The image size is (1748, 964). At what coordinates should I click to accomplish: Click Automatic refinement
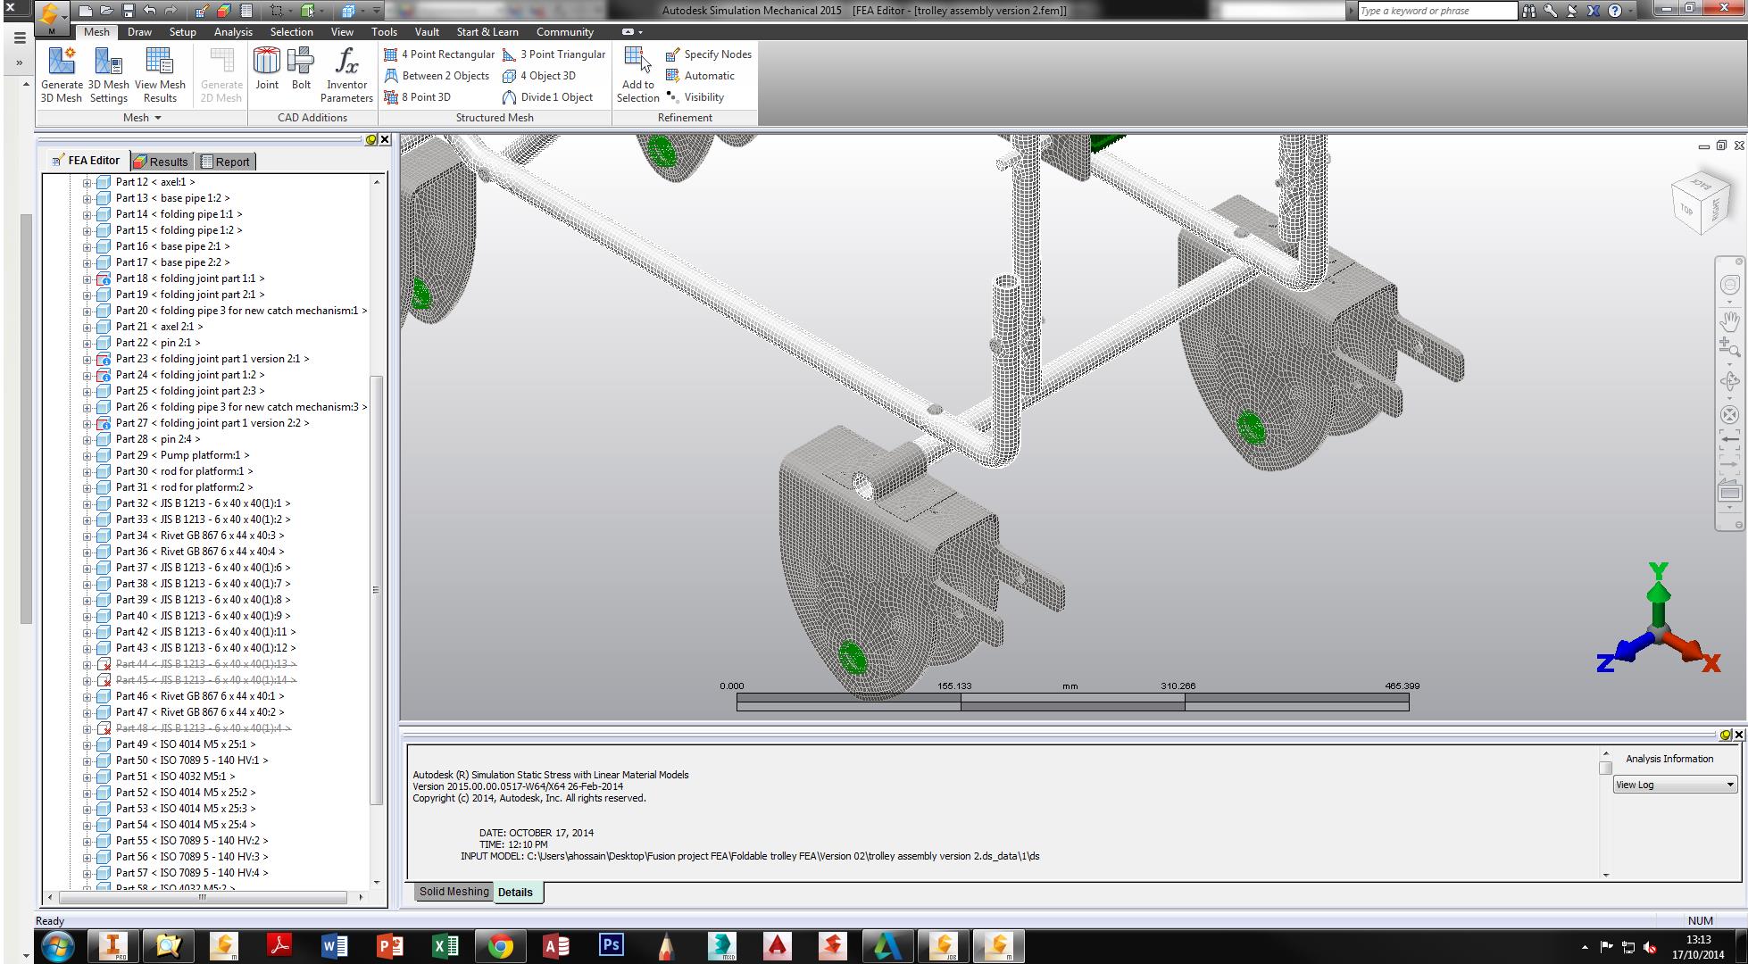tap(700, 76)
